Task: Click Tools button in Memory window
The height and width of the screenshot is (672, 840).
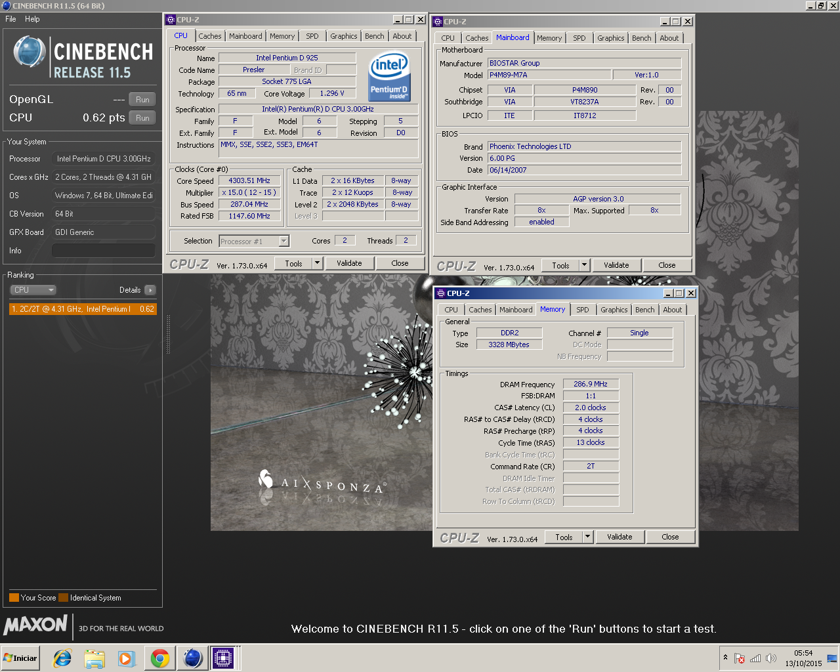Action: coord(564,537)
